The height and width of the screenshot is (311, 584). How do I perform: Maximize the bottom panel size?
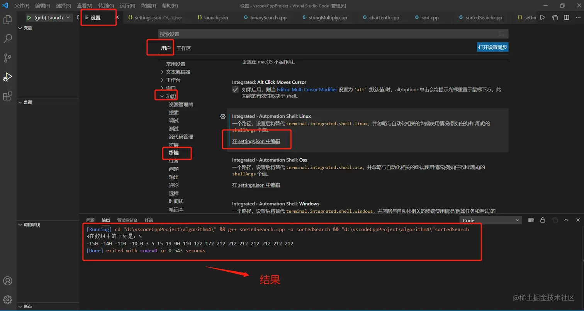pyautogui.click(x=566, y=220)
